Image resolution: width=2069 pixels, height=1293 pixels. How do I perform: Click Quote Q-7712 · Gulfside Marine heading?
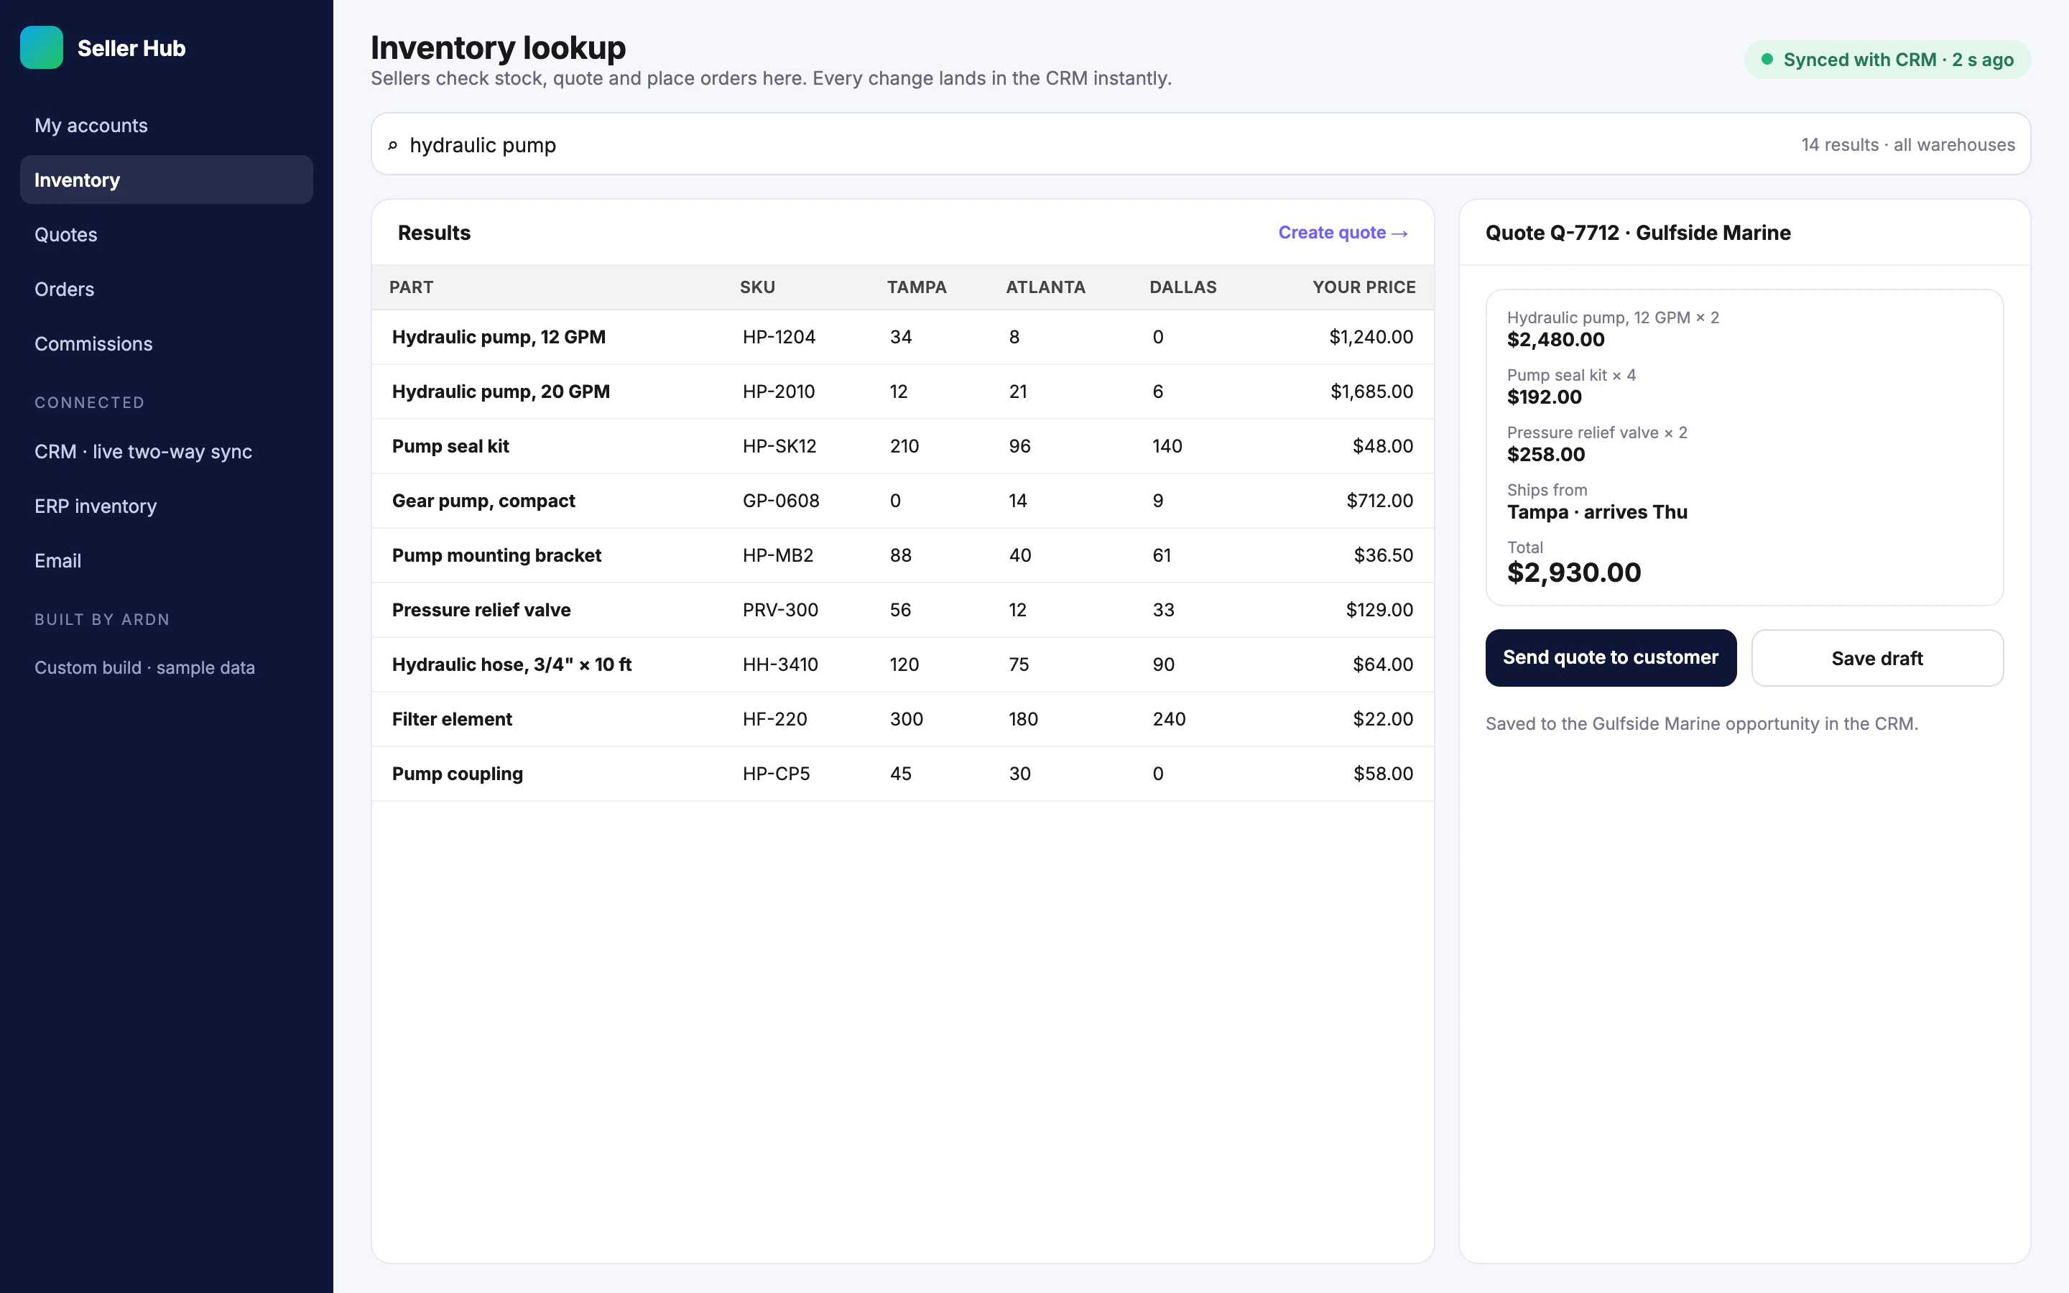click(1638, 233)
